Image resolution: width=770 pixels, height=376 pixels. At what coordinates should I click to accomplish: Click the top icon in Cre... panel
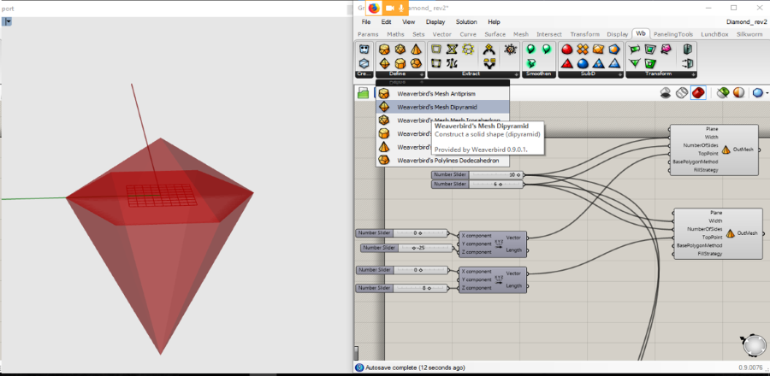(x=364, y=50)
